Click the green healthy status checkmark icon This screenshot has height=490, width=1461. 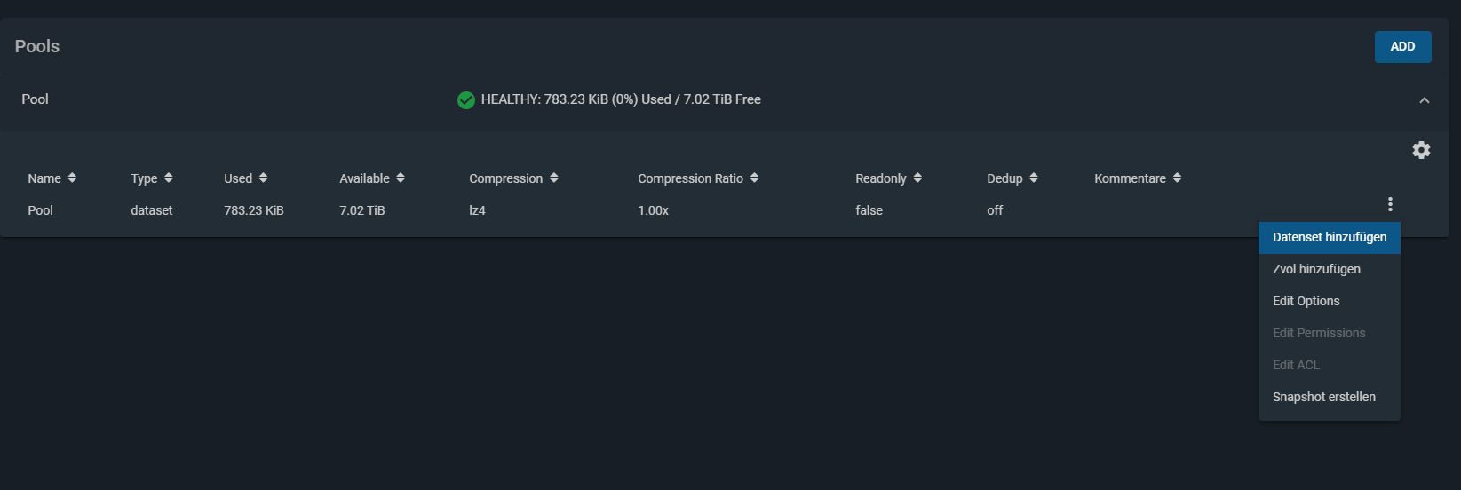465,100
